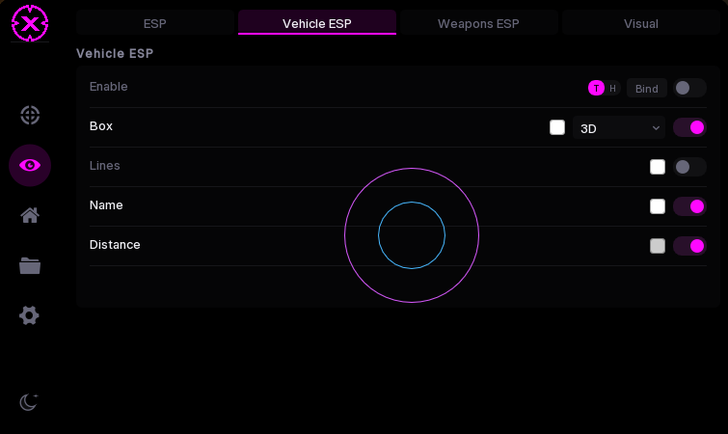Select the Vehicle ESP tab
Screen dimensions: 728x434
317,23
